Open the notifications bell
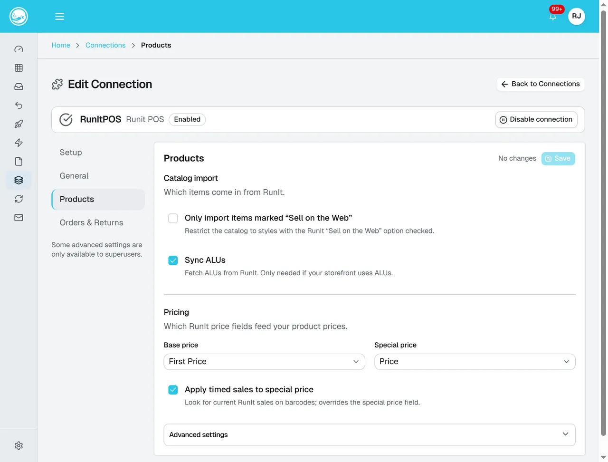 click(553, 17)
